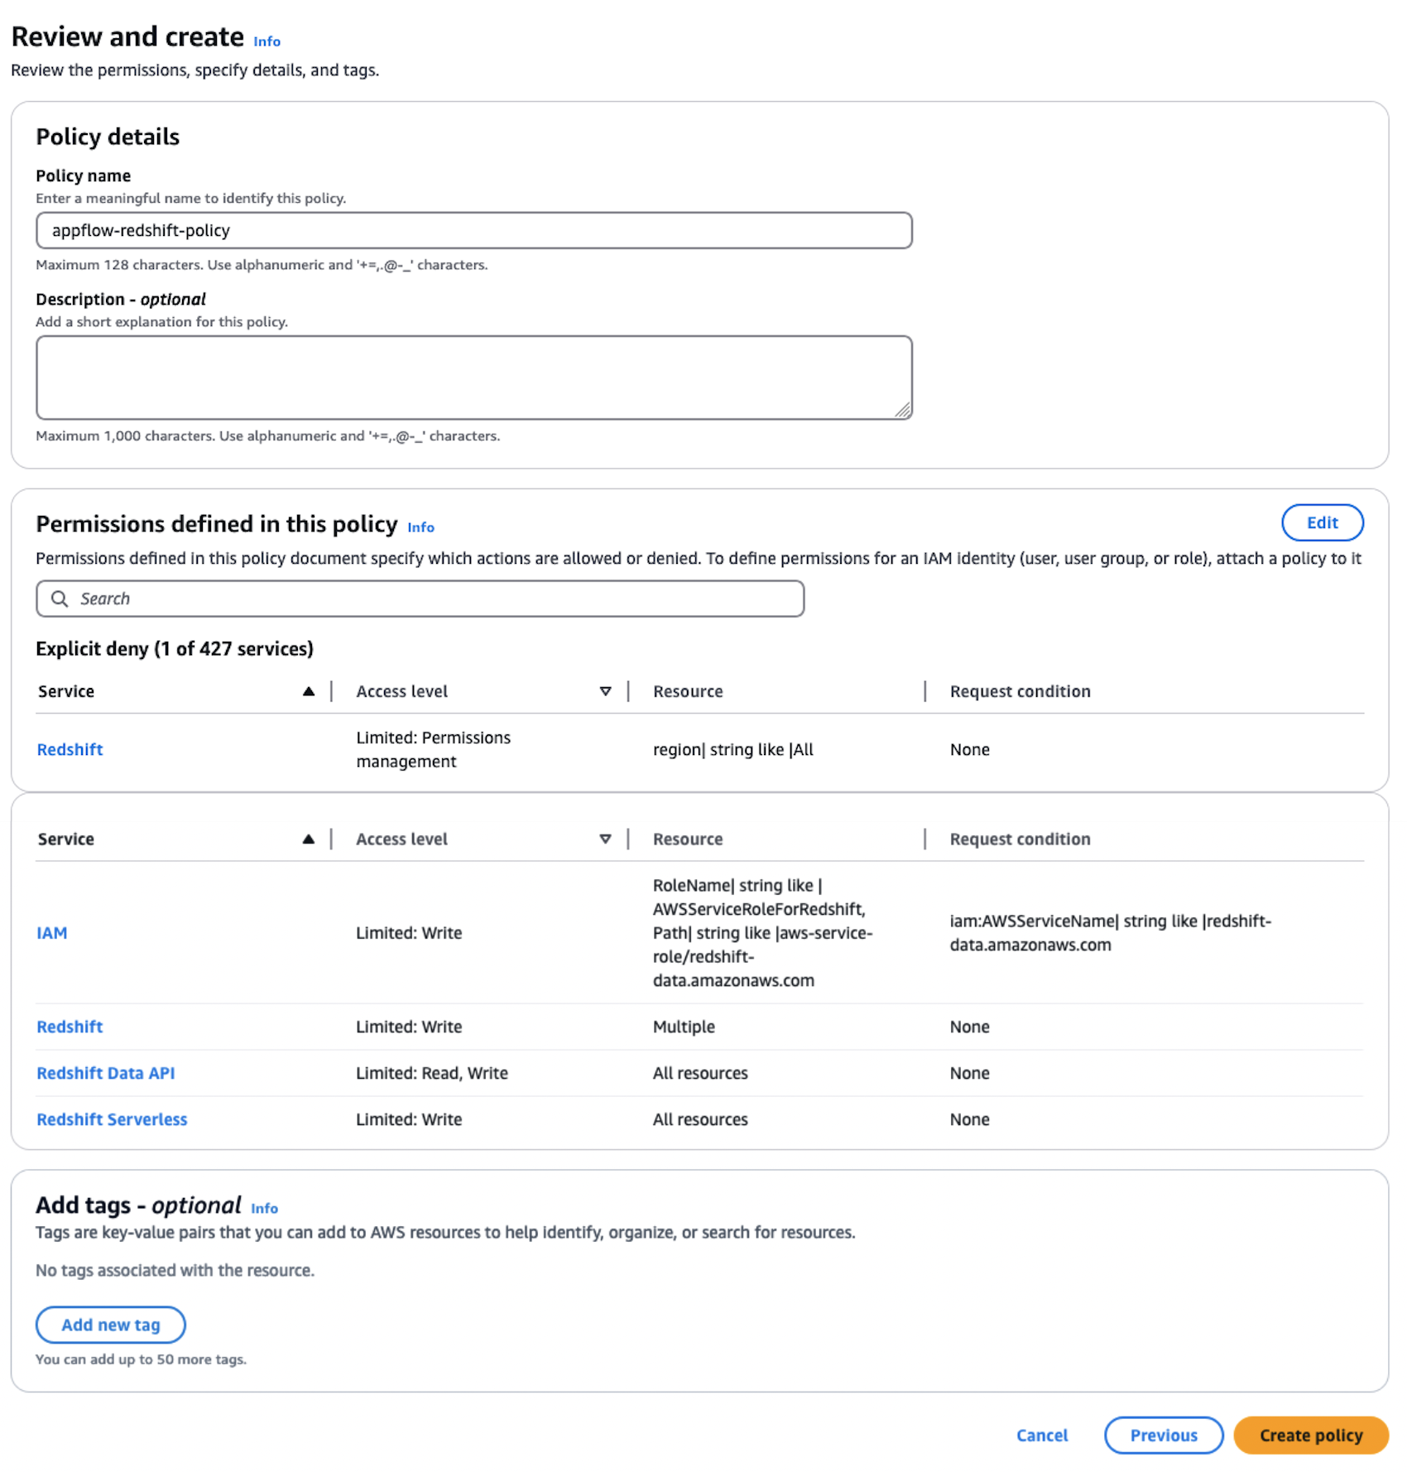Click the Policy name input field
This screenshot has width=1407, height=1472.
(473, 230)
